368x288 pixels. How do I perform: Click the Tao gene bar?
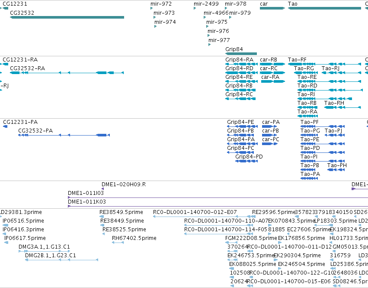tap(324, 8)
